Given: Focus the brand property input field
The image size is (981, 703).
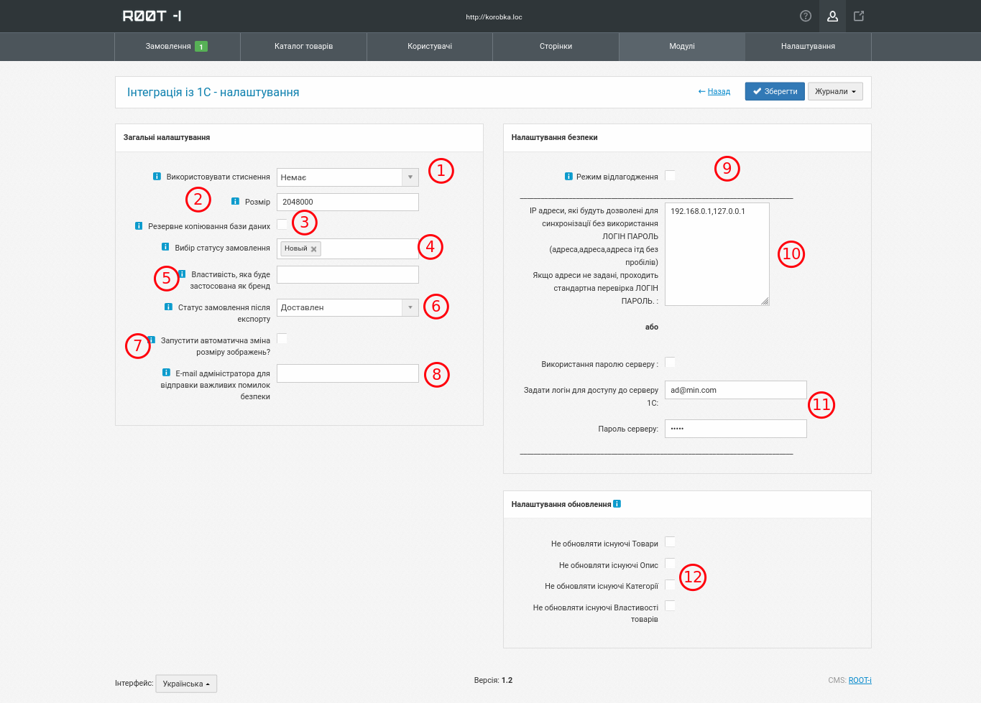Looking at the screenshot, I should (347, 274).
